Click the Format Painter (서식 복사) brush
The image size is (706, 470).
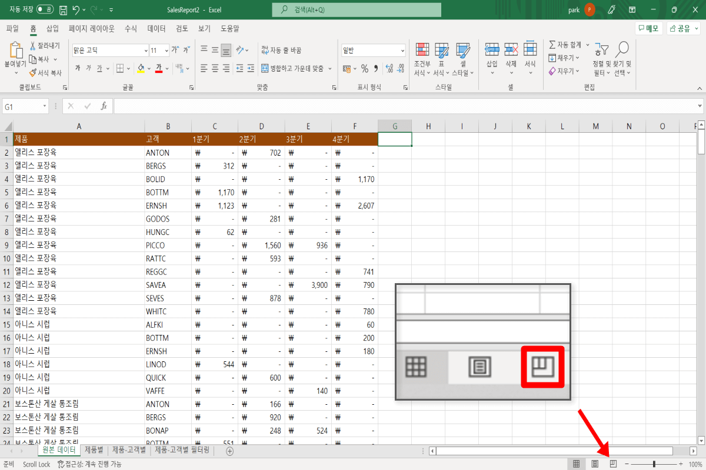click(33, 73)
